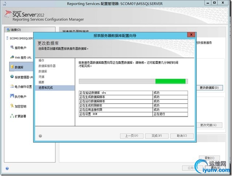Click the 正在设置 DSN row

tap(133, 114)
